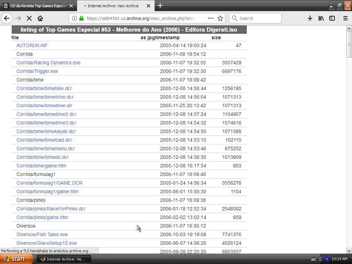Open Corrida/bmw/bmwload.dcr link
This screenshot has height=264, width=352.
(x=44, y=140)
